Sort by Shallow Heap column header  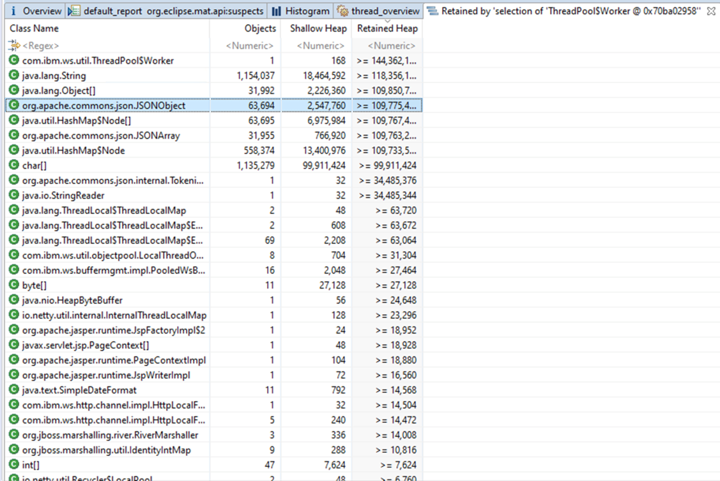pyautogui.click(x=316, y=29)
